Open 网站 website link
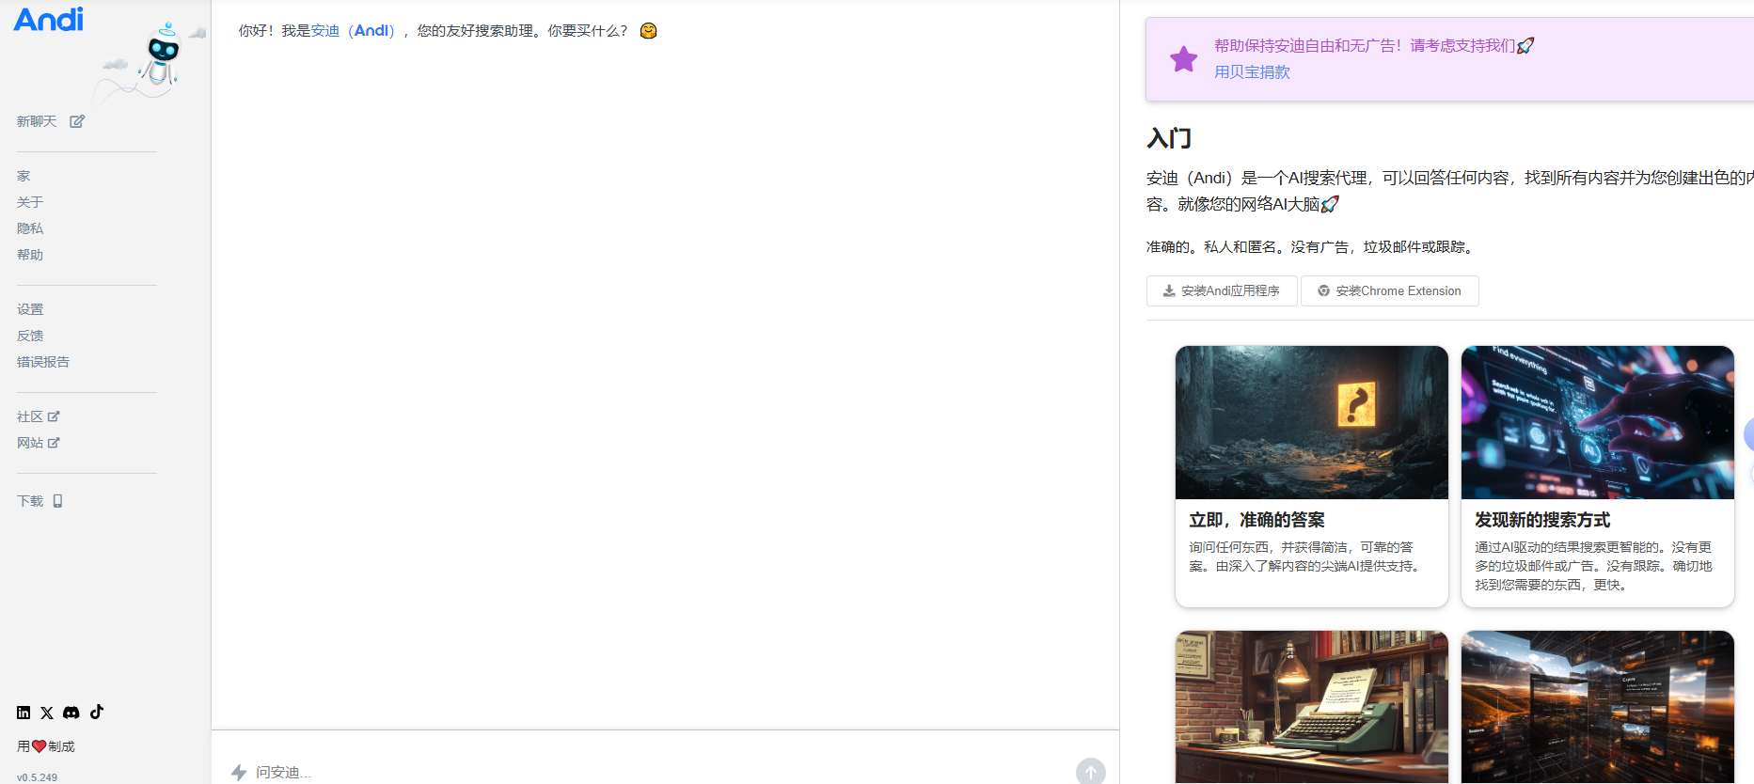This screenshot has width=1754, height=784. coord(30,443)
